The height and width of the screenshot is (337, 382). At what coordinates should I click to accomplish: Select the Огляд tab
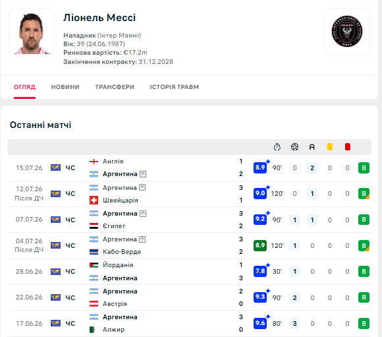(24, 87)
